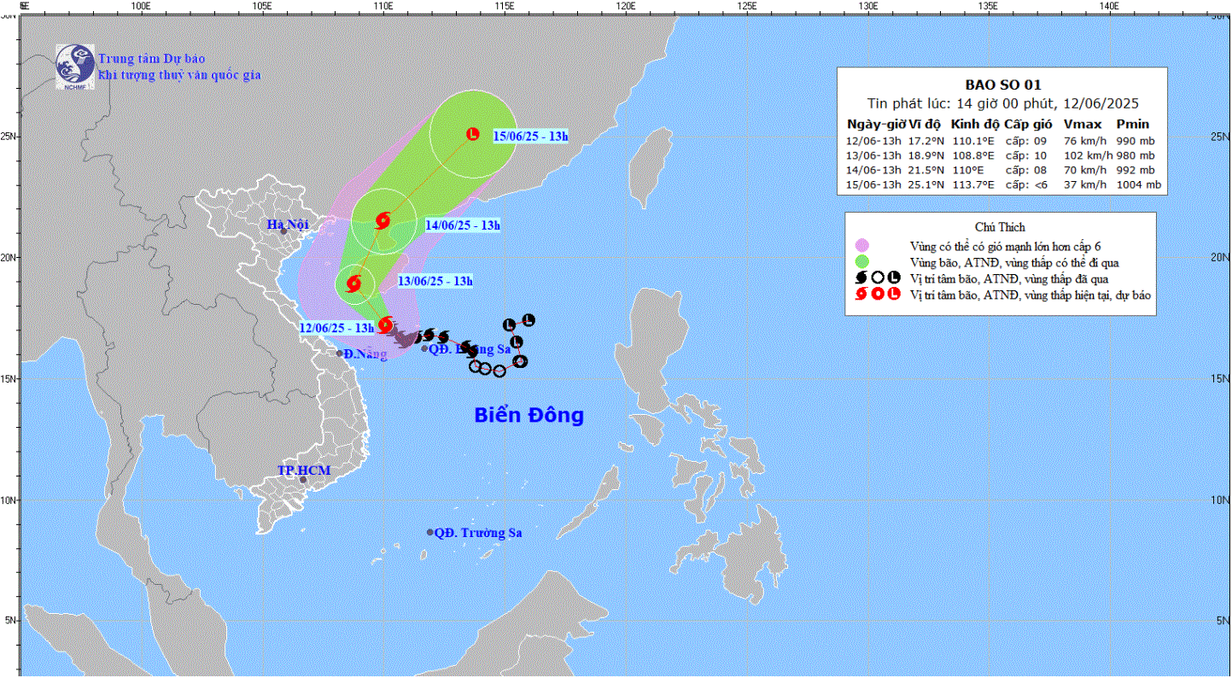
Task: Click the TP.HCM label text
Action: pos(304,471)
